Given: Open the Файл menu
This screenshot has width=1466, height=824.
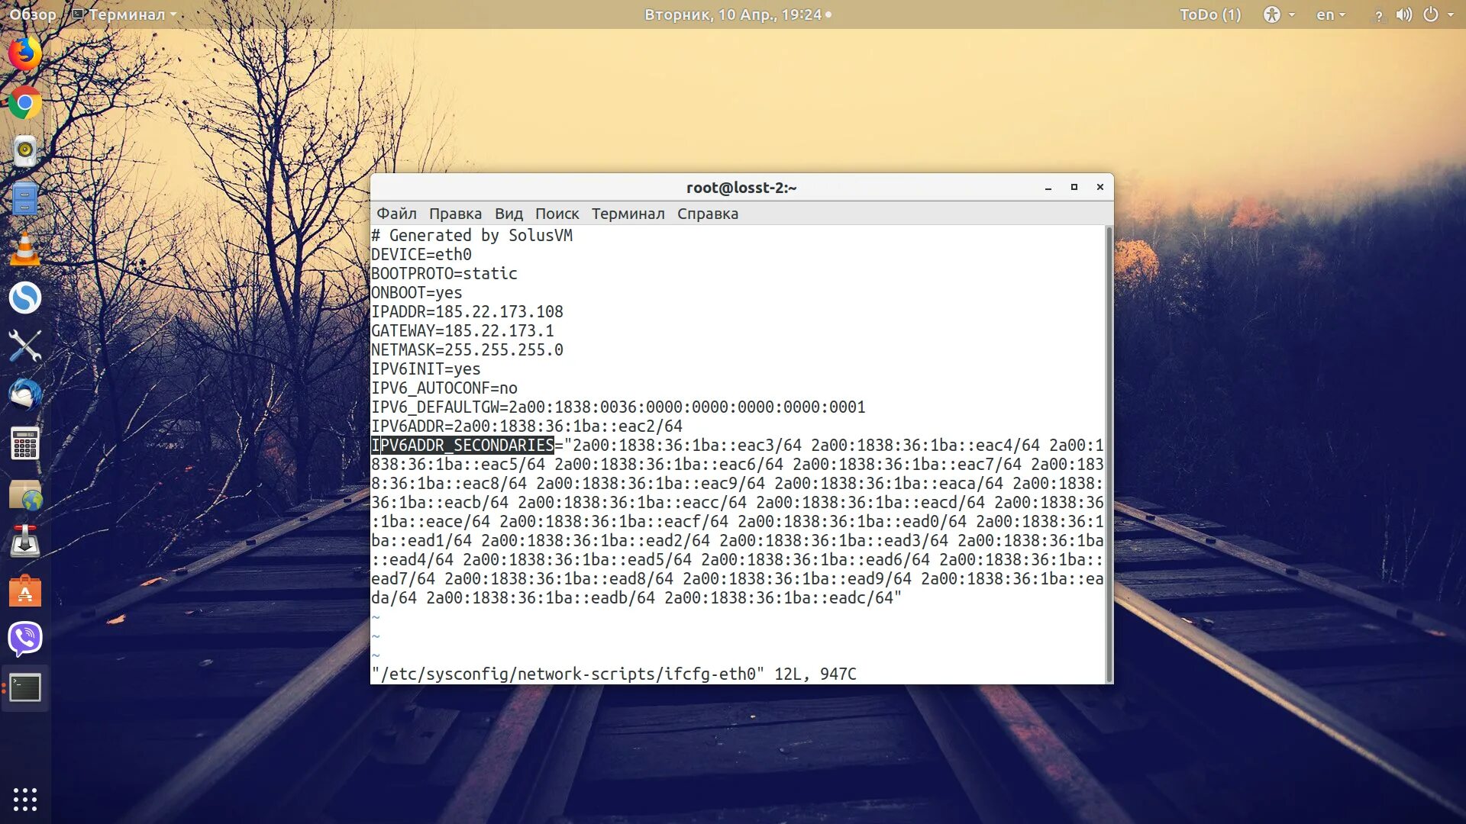Looking at the screenshot, I should coord(396,214).
